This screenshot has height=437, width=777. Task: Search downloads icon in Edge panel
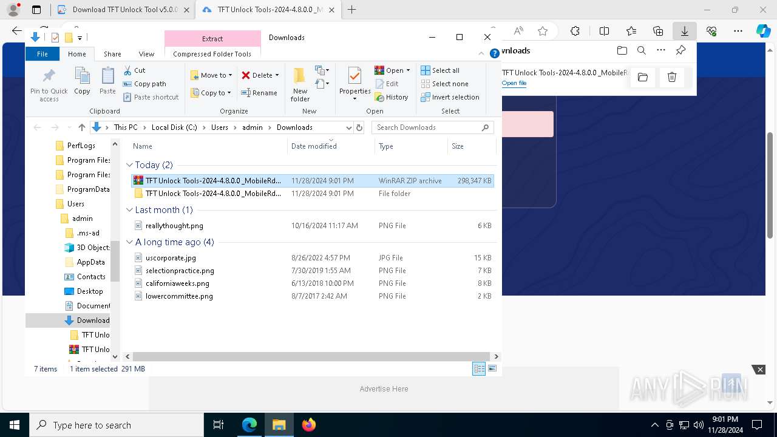click(x=642, y=50)
